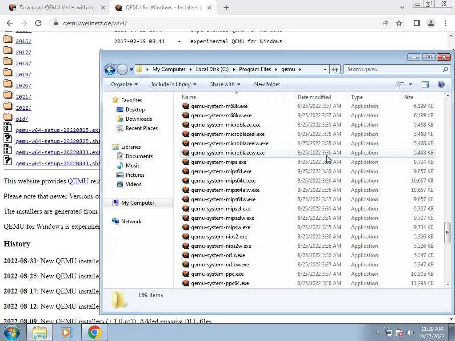Click the Search qemu input field
455x341 pixels.
(393, 69)
